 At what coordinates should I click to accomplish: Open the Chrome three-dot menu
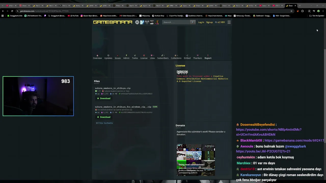(x=323, y=11)
